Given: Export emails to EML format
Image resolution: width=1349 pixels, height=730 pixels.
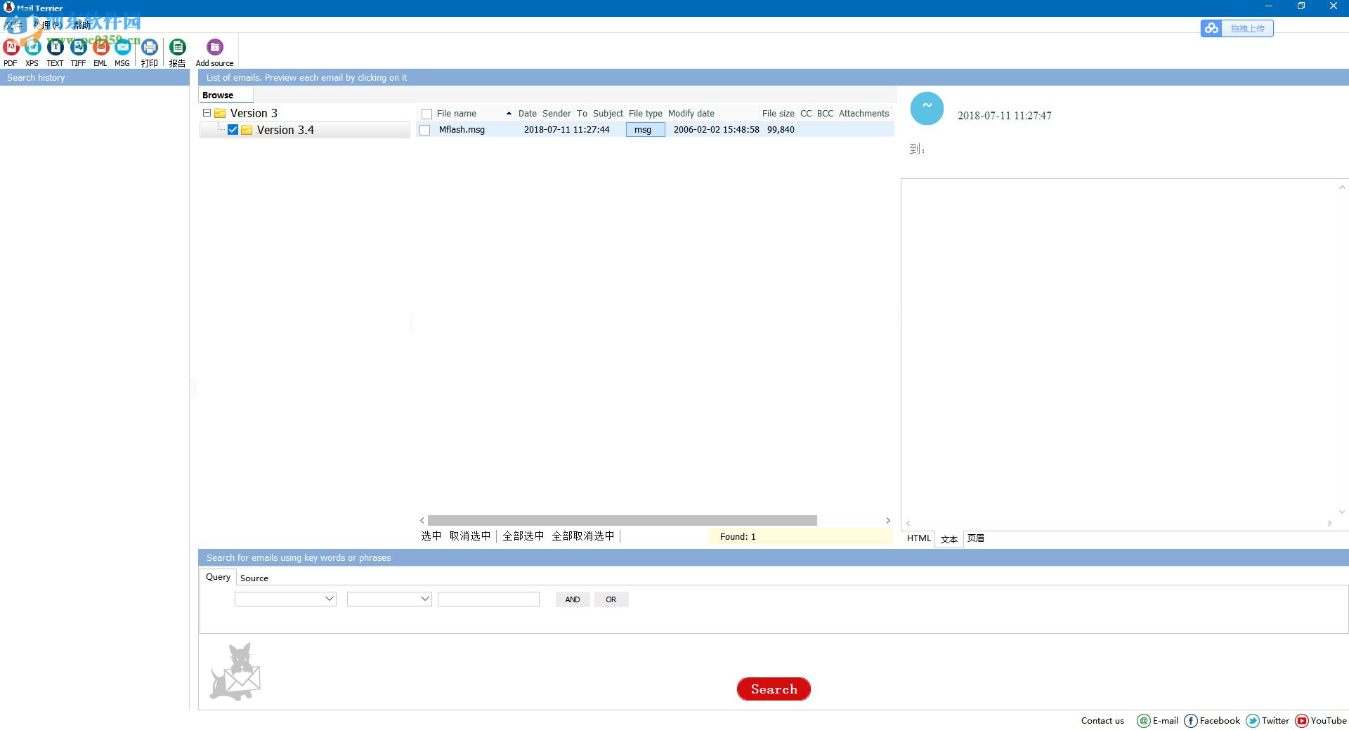Looking at the screenshot, I should (x=100, y=52).
